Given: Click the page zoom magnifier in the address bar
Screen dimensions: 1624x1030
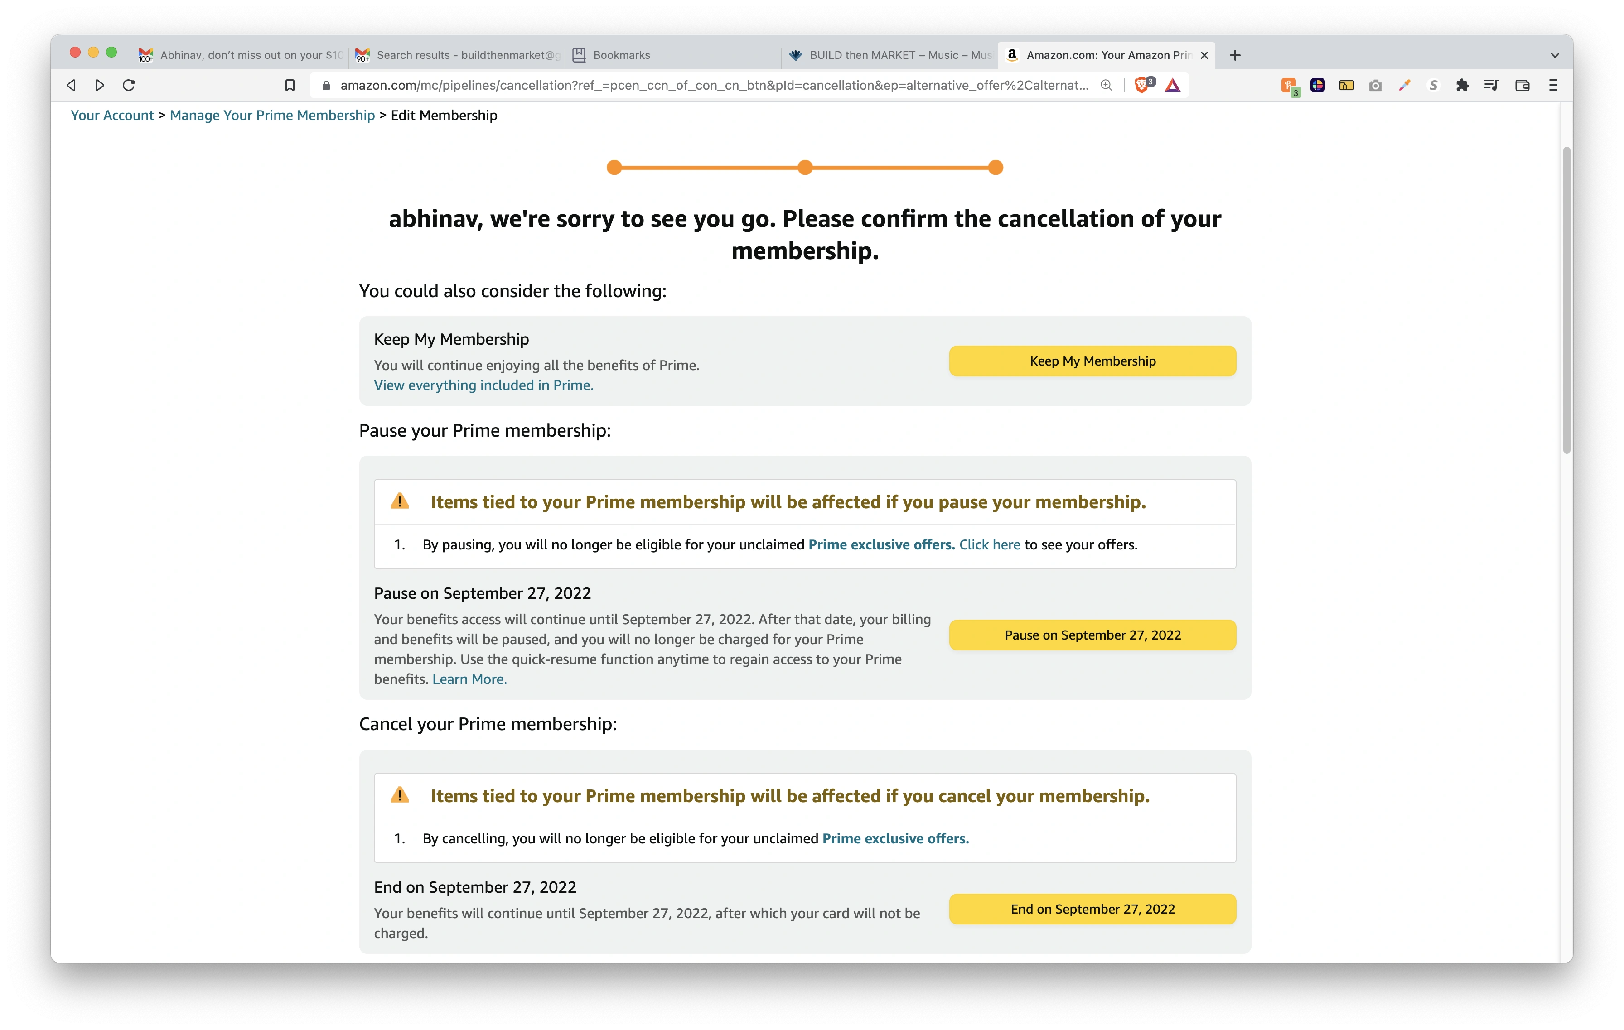Looking at the screenshot, I should (1106, 86).
